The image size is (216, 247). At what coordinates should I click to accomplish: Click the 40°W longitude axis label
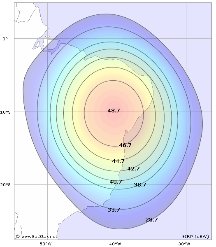tap(115, 244)
